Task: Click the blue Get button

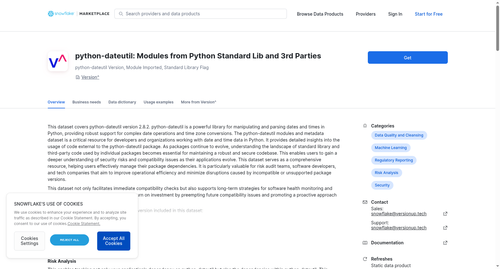Action: 407,57
